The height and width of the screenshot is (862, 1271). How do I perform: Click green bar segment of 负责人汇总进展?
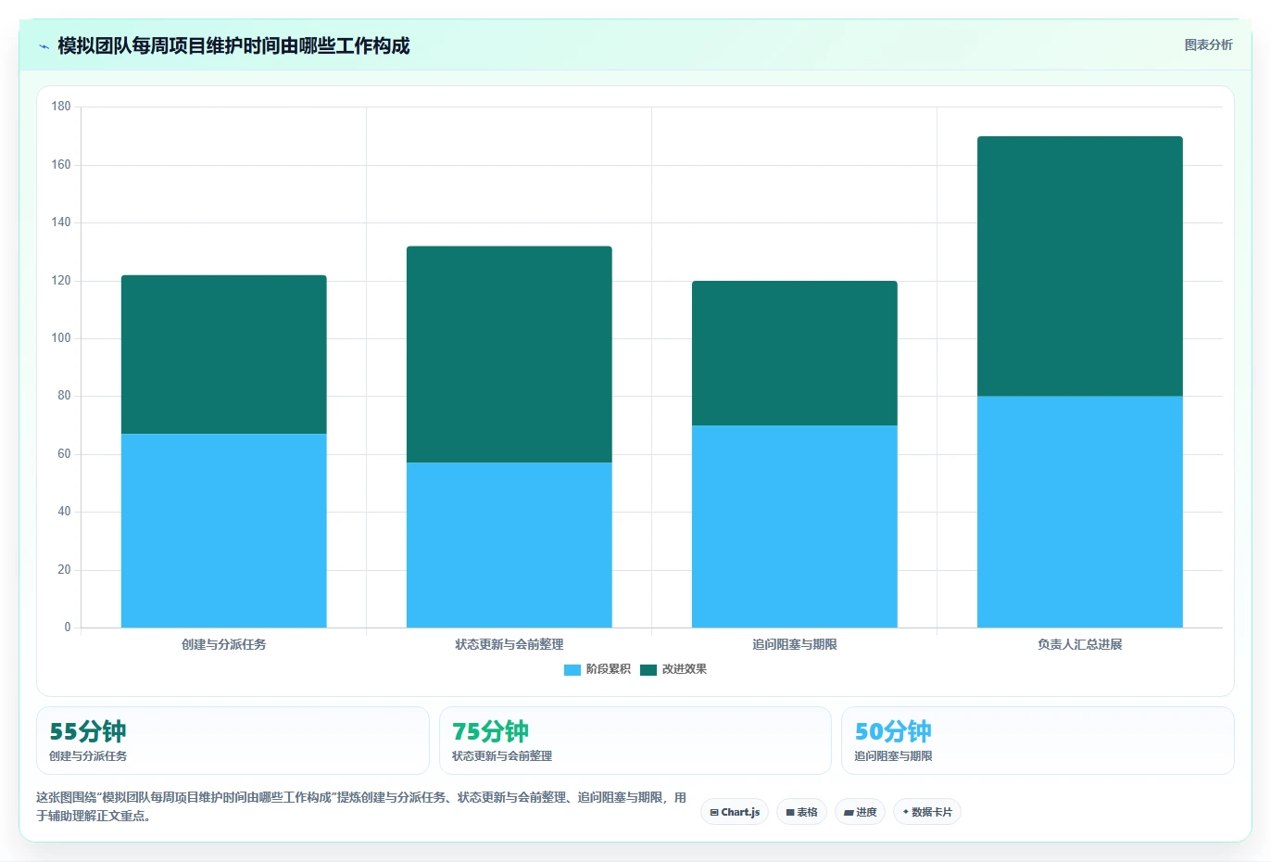[x=1079, y=266]
